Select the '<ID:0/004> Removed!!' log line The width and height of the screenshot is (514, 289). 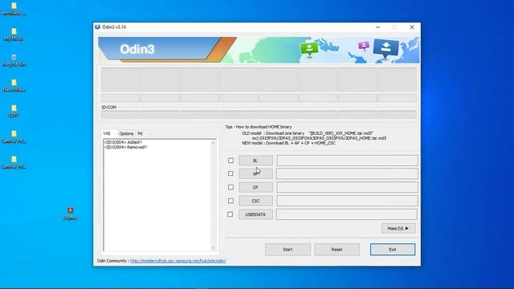click(126, 147)
